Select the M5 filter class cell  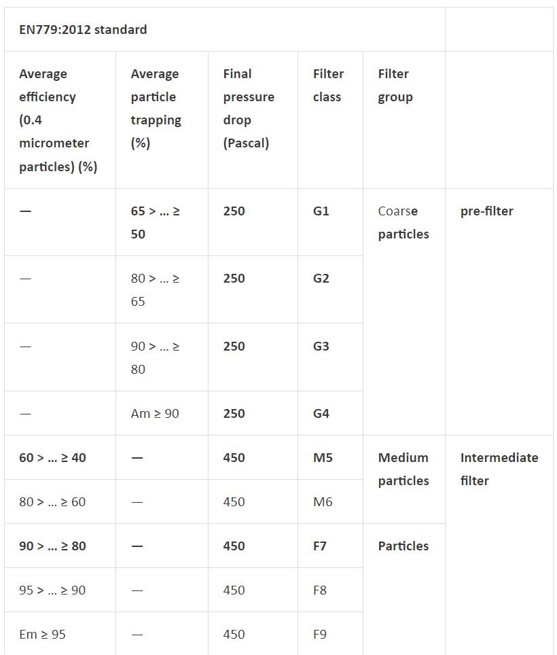coord(330,457)
